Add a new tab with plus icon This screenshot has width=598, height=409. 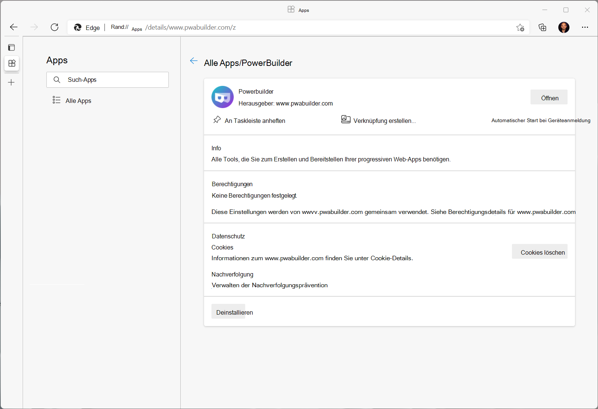[11, 83]
